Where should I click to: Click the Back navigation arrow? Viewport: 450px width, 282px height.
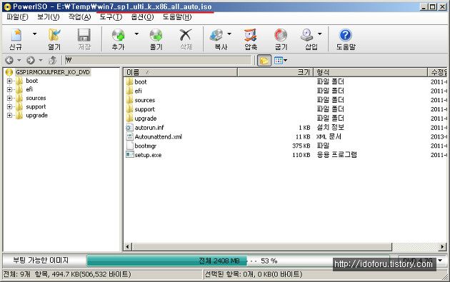(9, 60)
